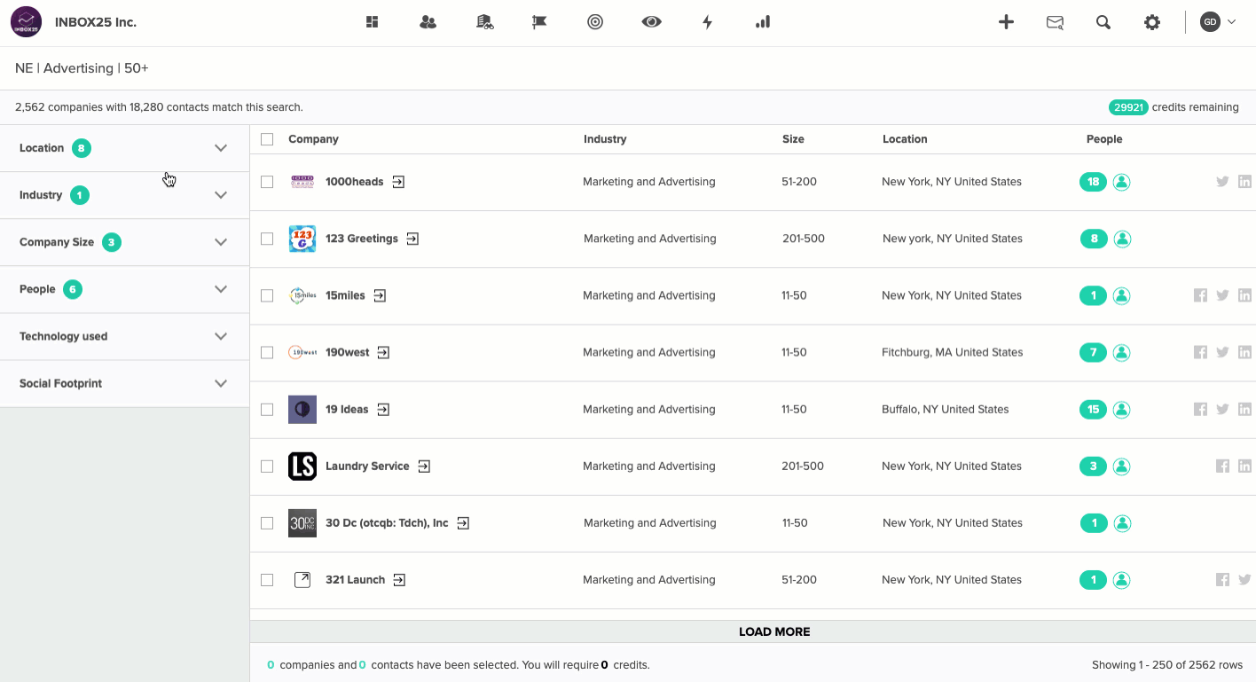Open the 15 people badge for 19 Ideas

[x=1093, y=409]
